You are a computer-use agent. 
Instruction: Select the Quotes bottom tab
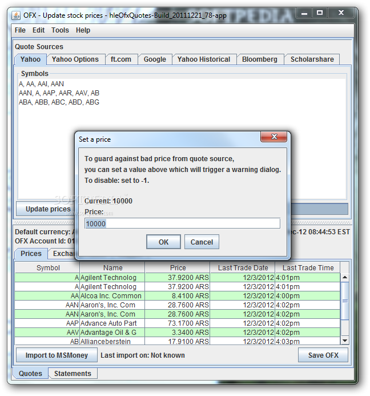(x=30, y=374)
